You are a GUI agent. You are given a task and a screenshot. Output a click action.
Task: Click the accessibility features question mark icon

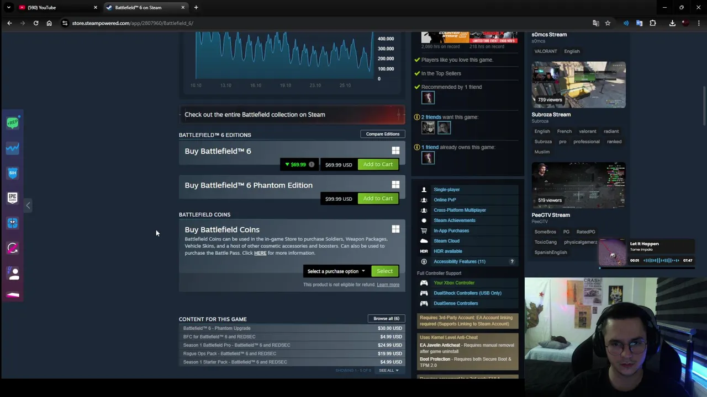(x=511, y=261)
